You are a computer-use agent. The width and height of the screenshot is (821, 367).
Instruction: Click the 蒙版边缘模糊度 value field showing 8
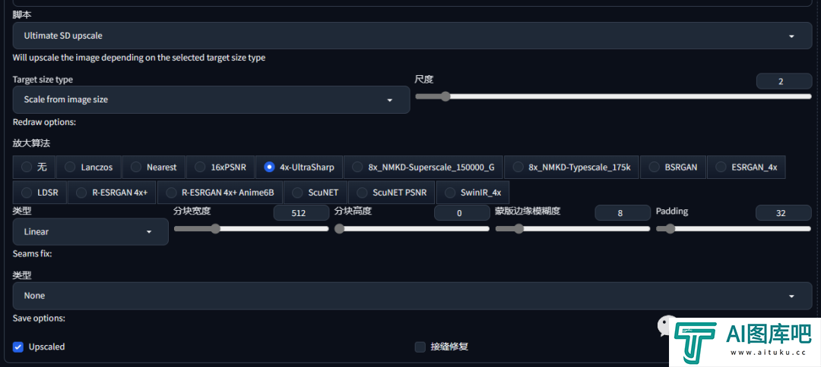click(623, 213)
